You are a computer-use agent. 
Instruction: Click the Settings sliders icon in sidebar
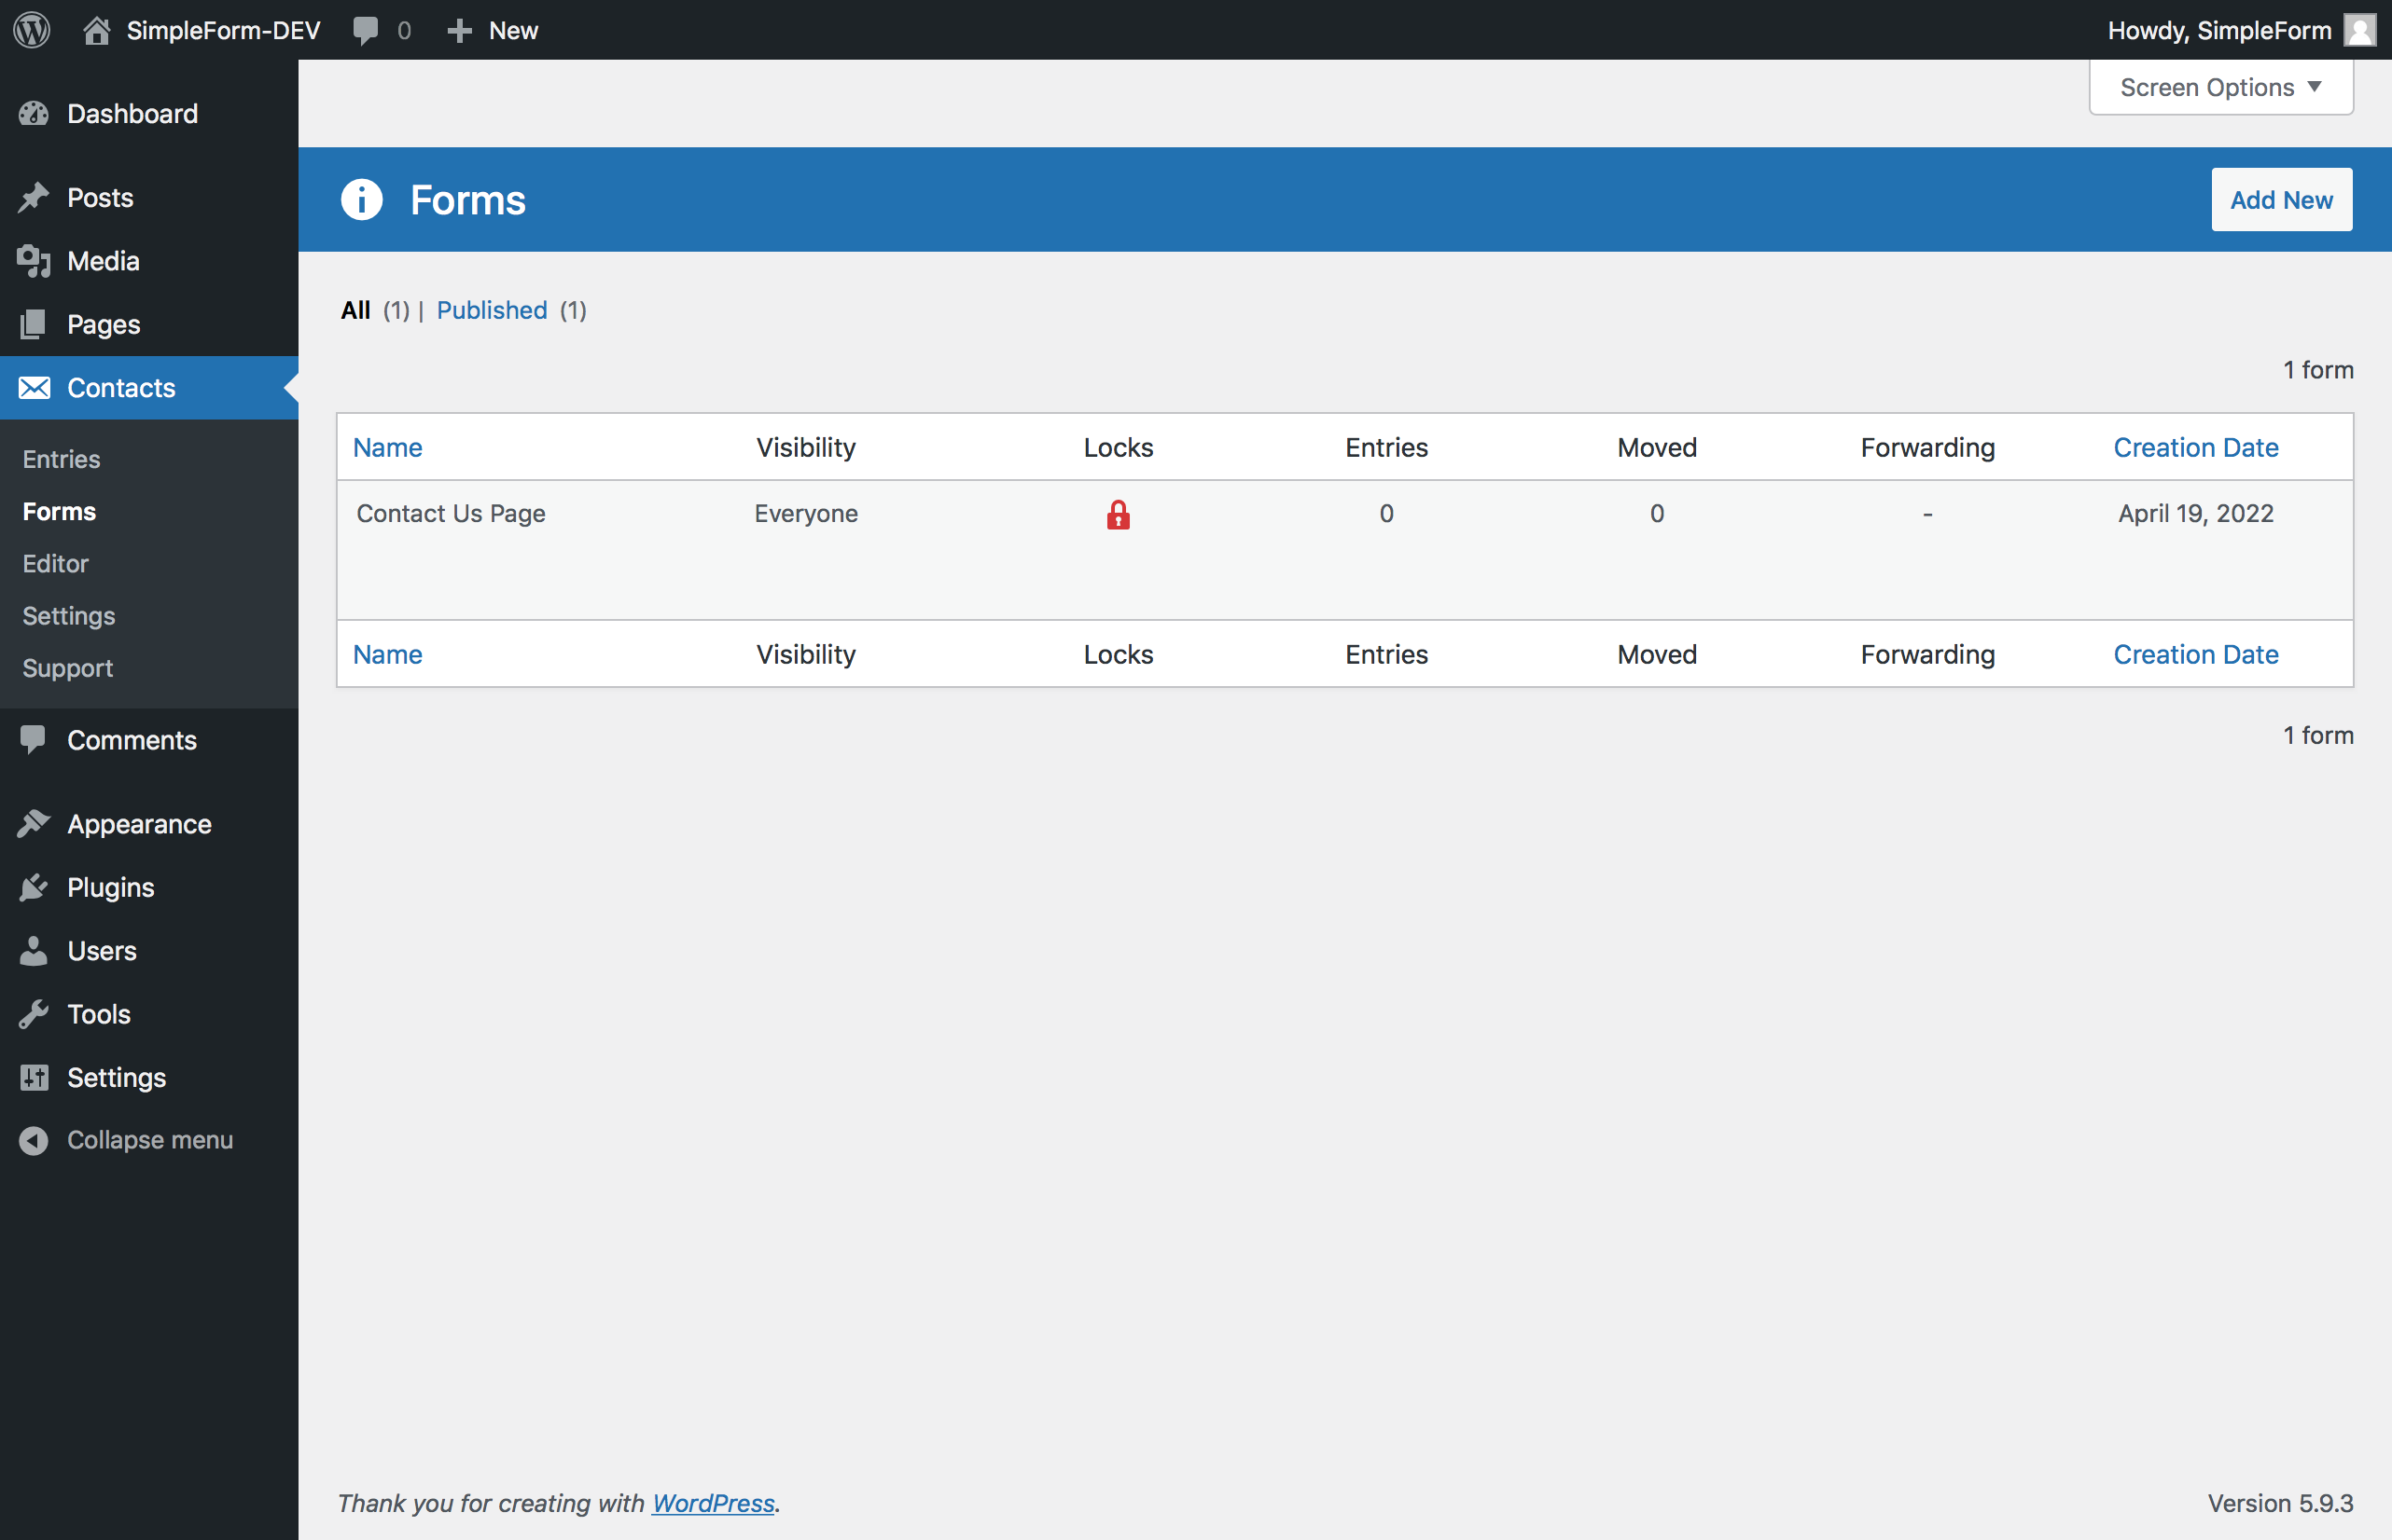point(34,1077)
